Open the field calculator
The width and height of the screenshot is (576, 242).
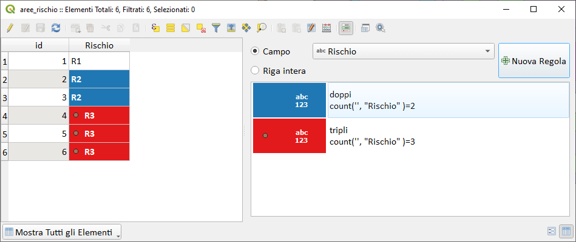coord(326,28)
